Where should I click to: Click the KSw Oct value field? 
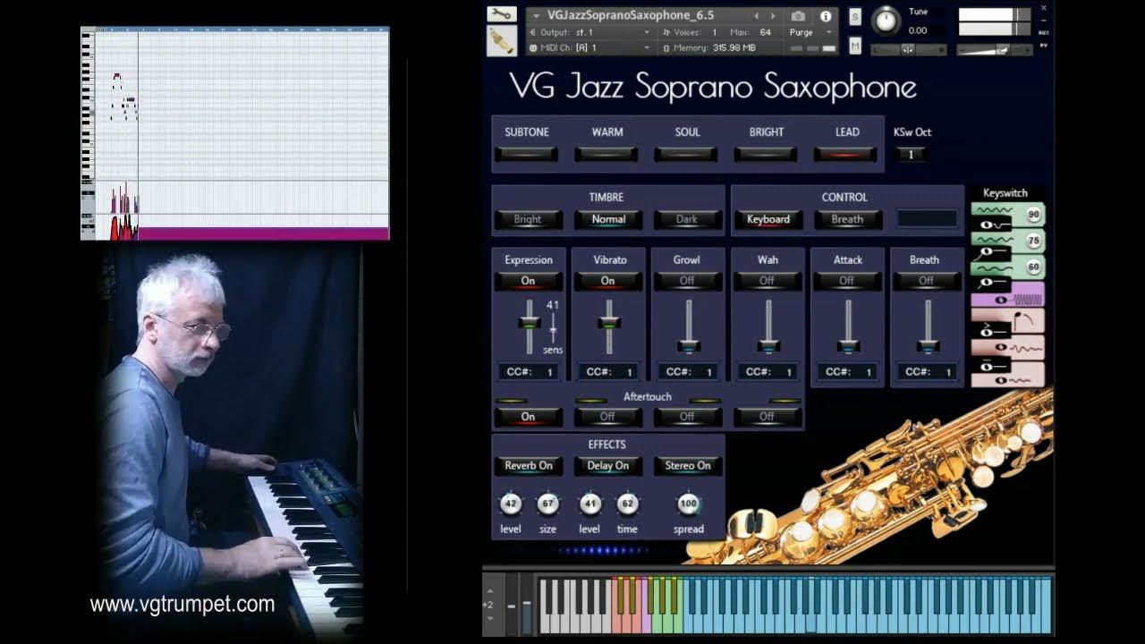tap(911, 154)
